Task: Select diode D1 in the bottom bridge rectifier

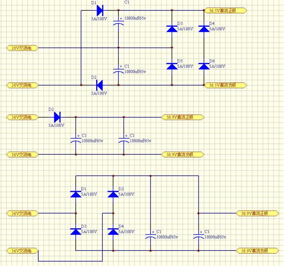Action: [76, 194]
